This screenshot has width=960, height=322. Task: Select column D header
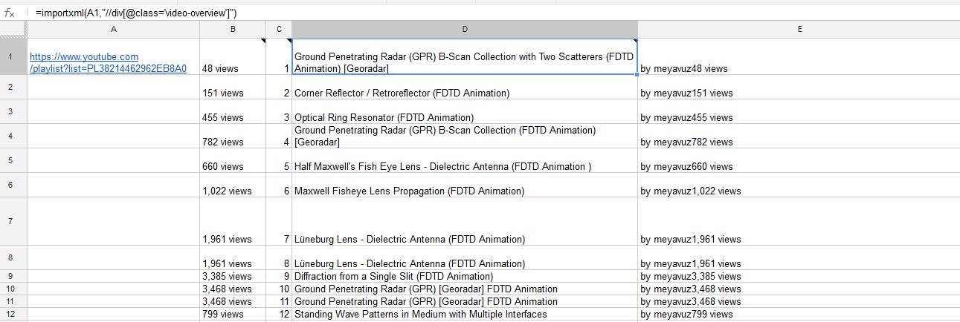465,29
